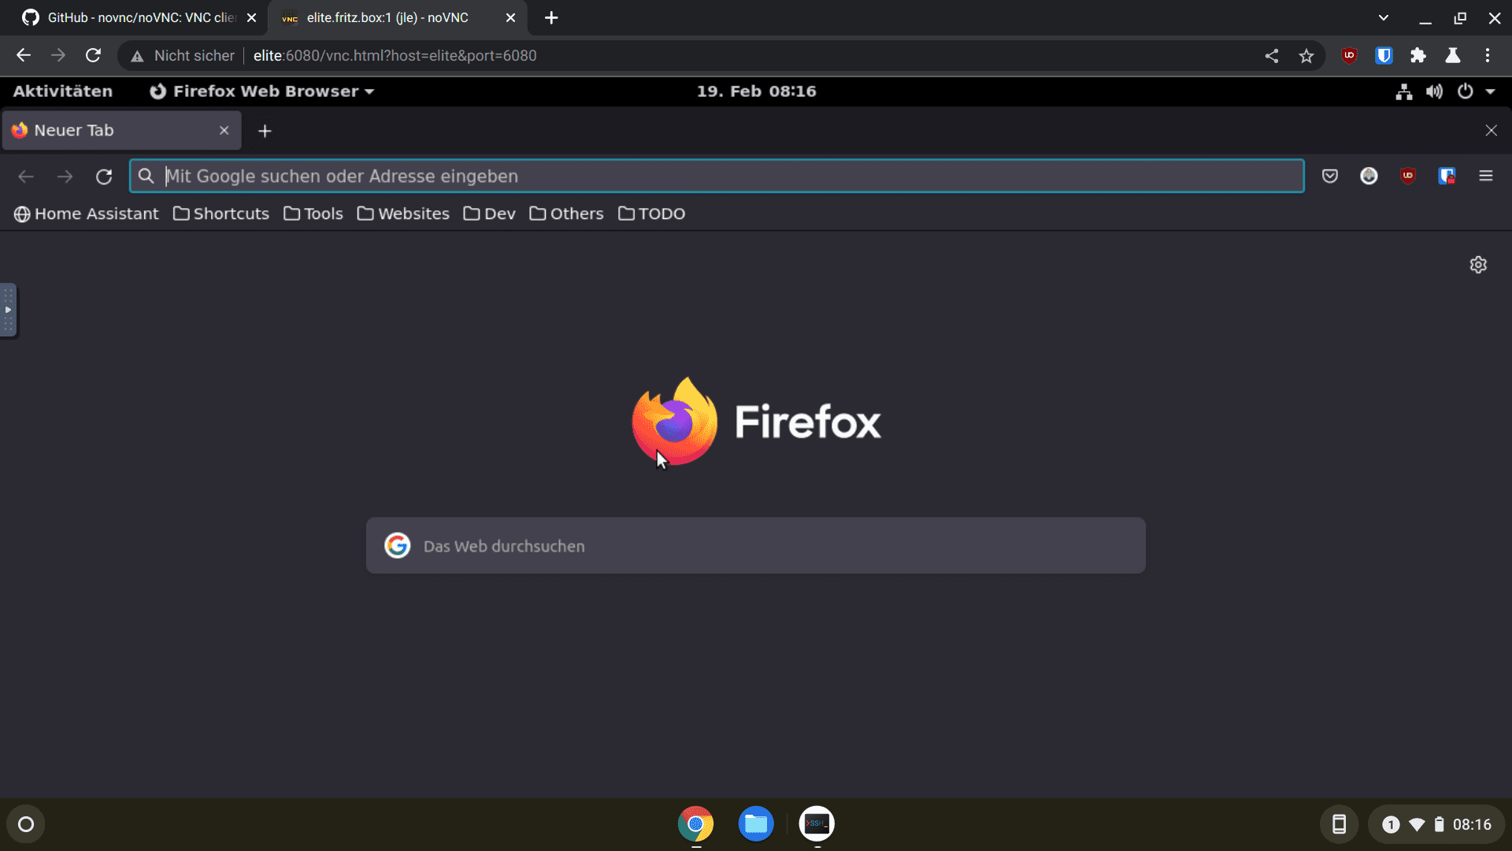
Task: Open Bitwarden extension in Chrome toolbar
Action: tap(1384, 55)
